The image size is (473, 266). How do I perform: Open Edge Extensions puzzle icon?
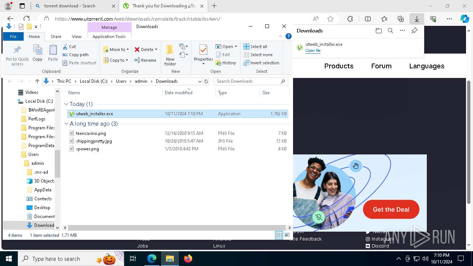coord(350,19)
